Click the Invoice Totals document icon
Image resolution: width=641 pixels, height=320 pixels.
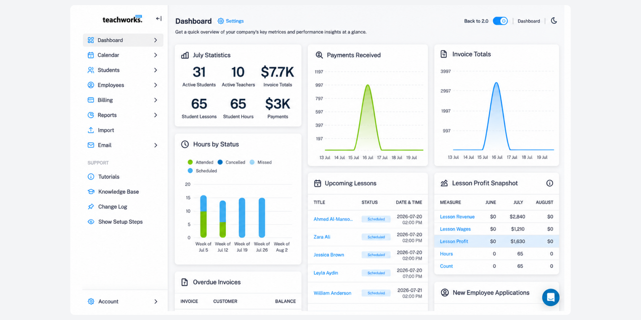444,54
